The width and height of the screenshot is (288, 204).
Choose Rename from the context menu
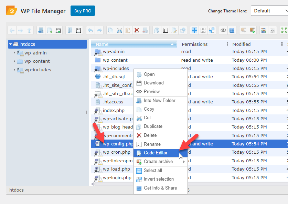pyautogui.click(x=161, y=144)
